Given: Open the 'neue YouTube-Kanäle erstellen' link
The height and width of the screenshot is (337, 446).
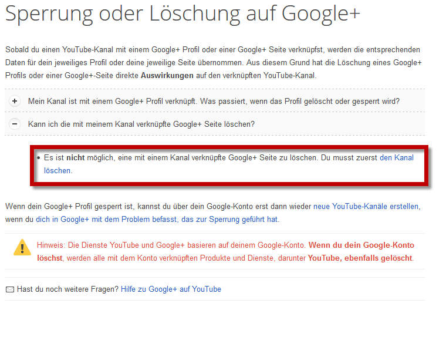Looking at the screenshot, I should (x=366, y=206).
